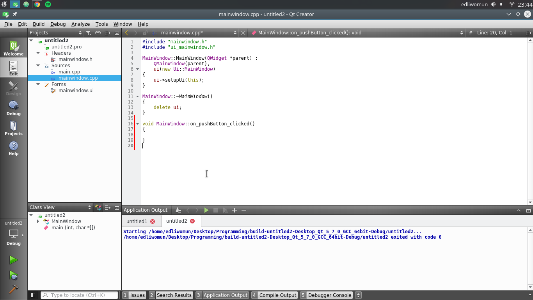533x300 pixels.
Task: Open the Projects view selector dropdown
Action: (56, 33)
